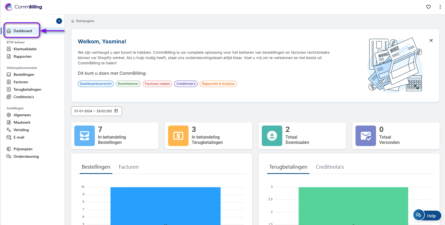Viewport: 445px width, 225px height.
Task: Switch to the Facturen chart tab
Action: tap(129, 167)
